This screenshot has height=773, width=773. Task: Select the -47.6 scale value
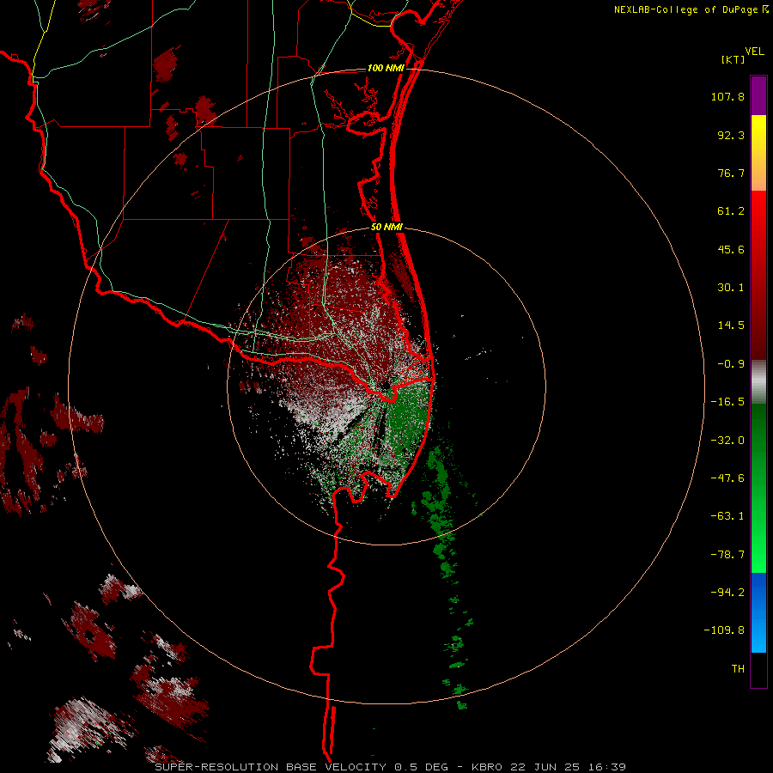point(727,478)
